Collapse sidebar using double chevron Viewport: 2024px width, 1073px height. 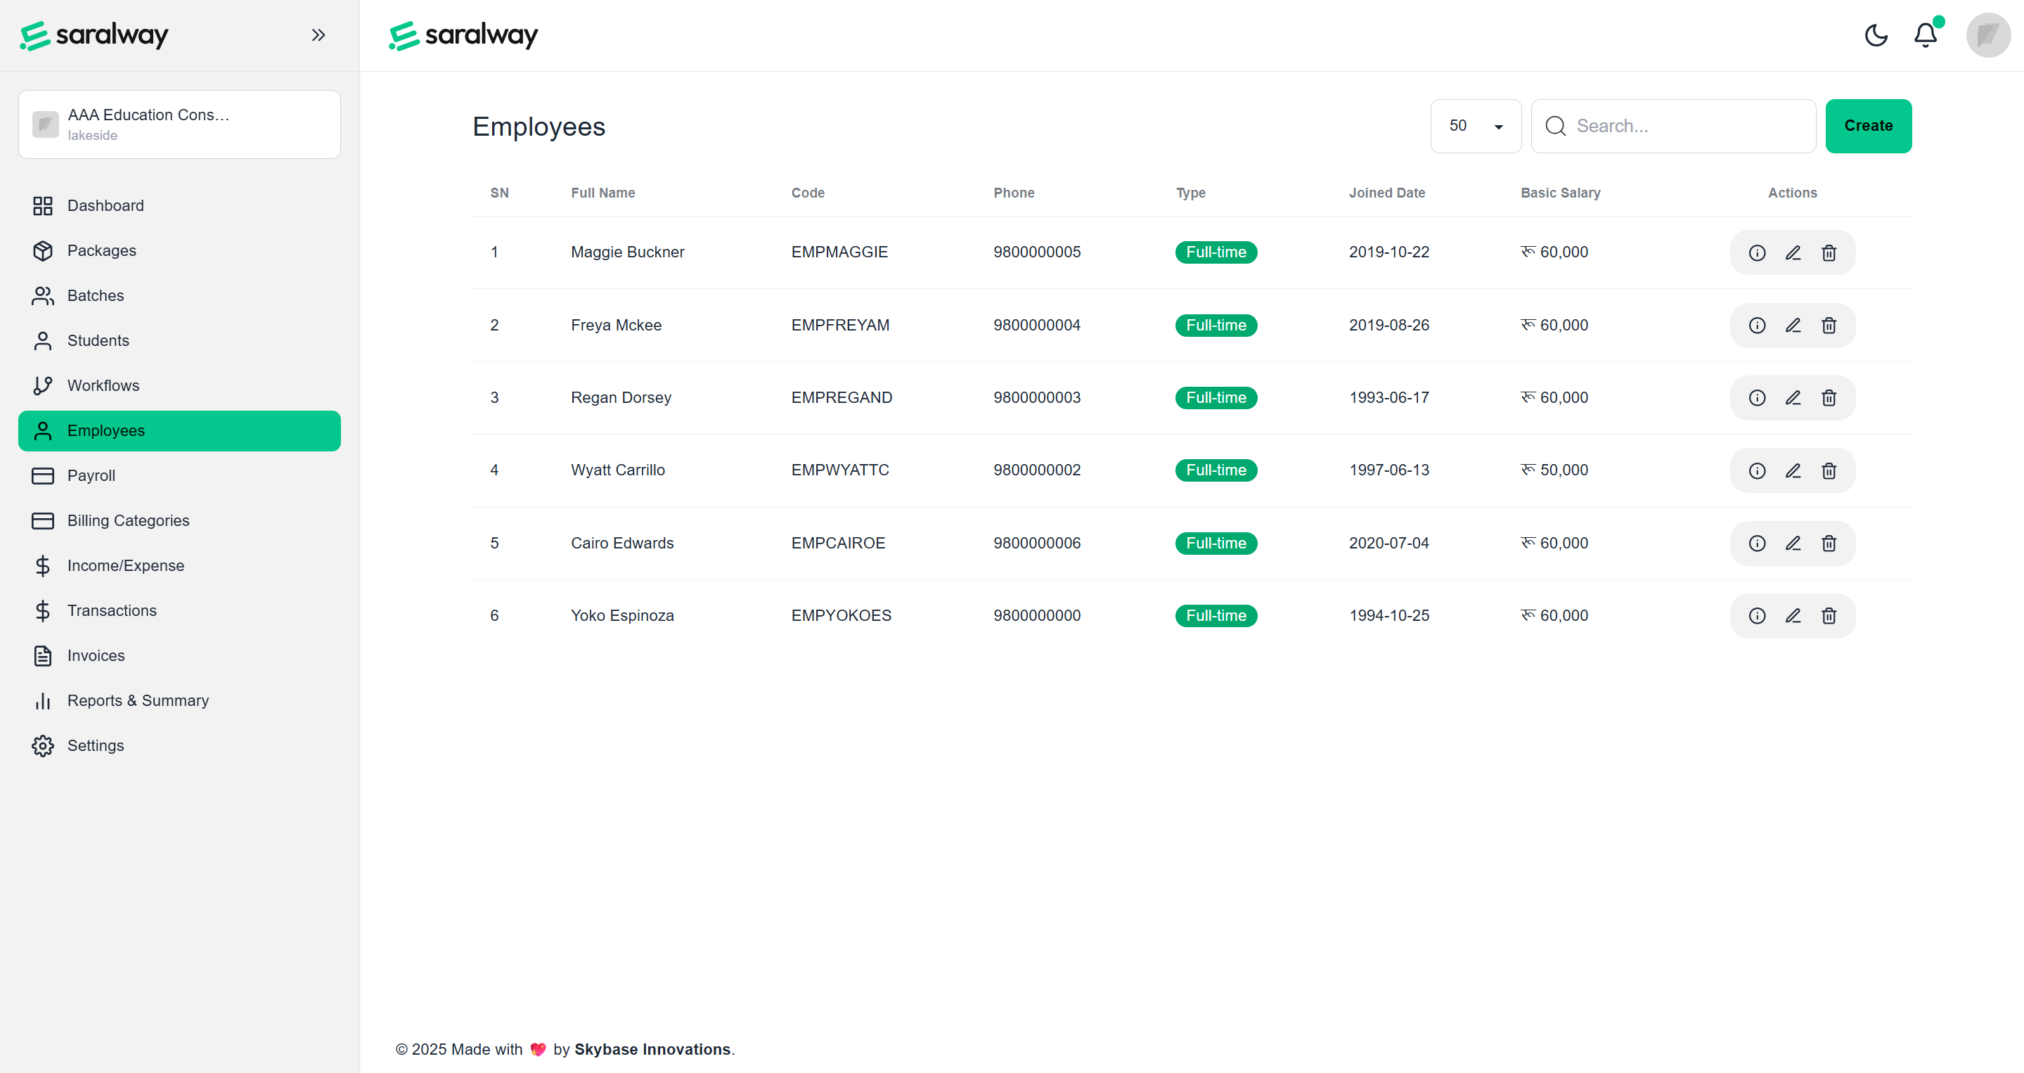pyautogui.click(x=318, y=34)
